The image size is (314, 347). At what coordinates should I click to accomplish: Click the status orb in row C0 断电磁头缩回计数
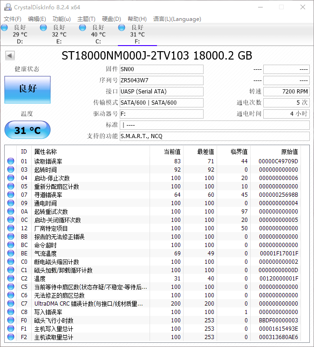[11, 261]
